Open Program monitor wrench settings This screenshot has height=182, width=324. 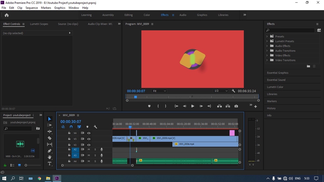pos(233,91)
